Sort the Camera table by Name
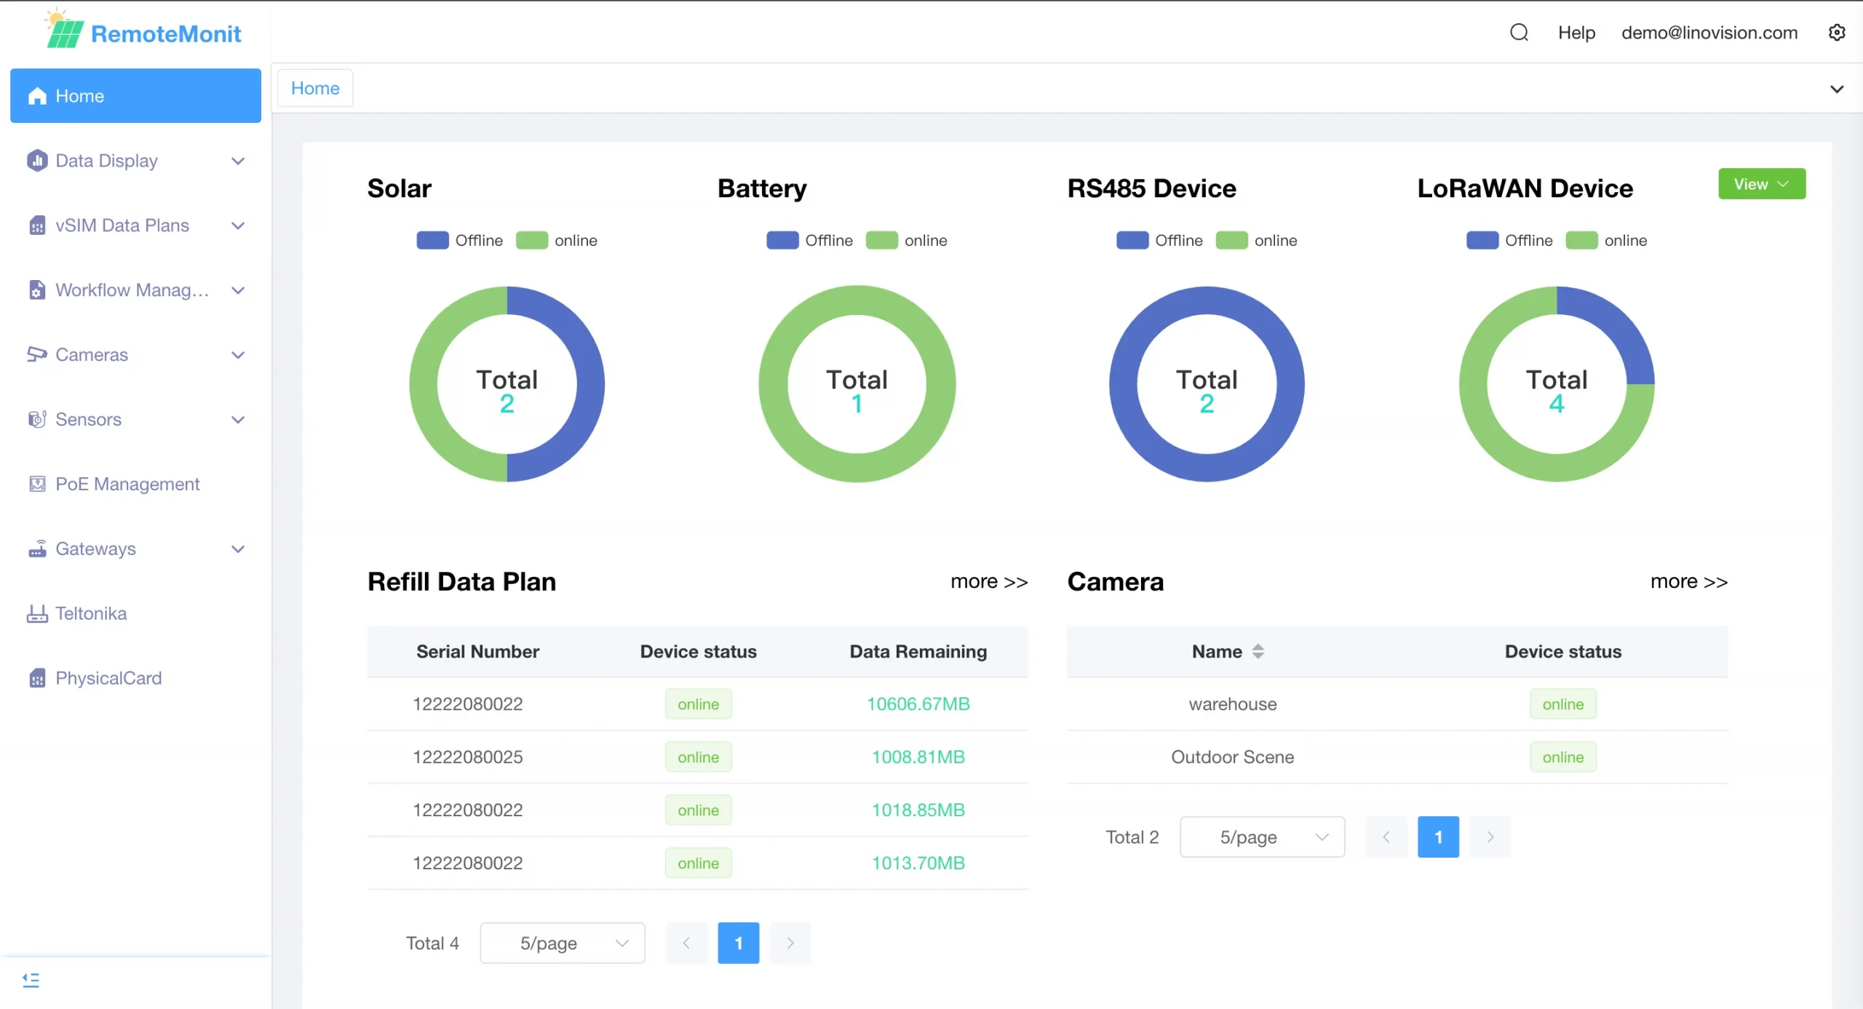 click(1258, 652)
